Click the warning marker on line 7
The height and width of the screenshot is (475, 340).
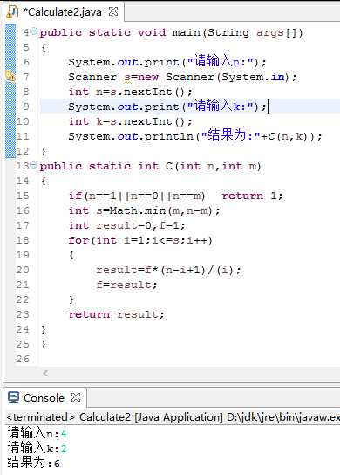(10, 76)
